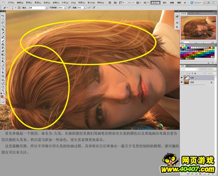Create new swatch from foreground color

click(x=208, y=63)
